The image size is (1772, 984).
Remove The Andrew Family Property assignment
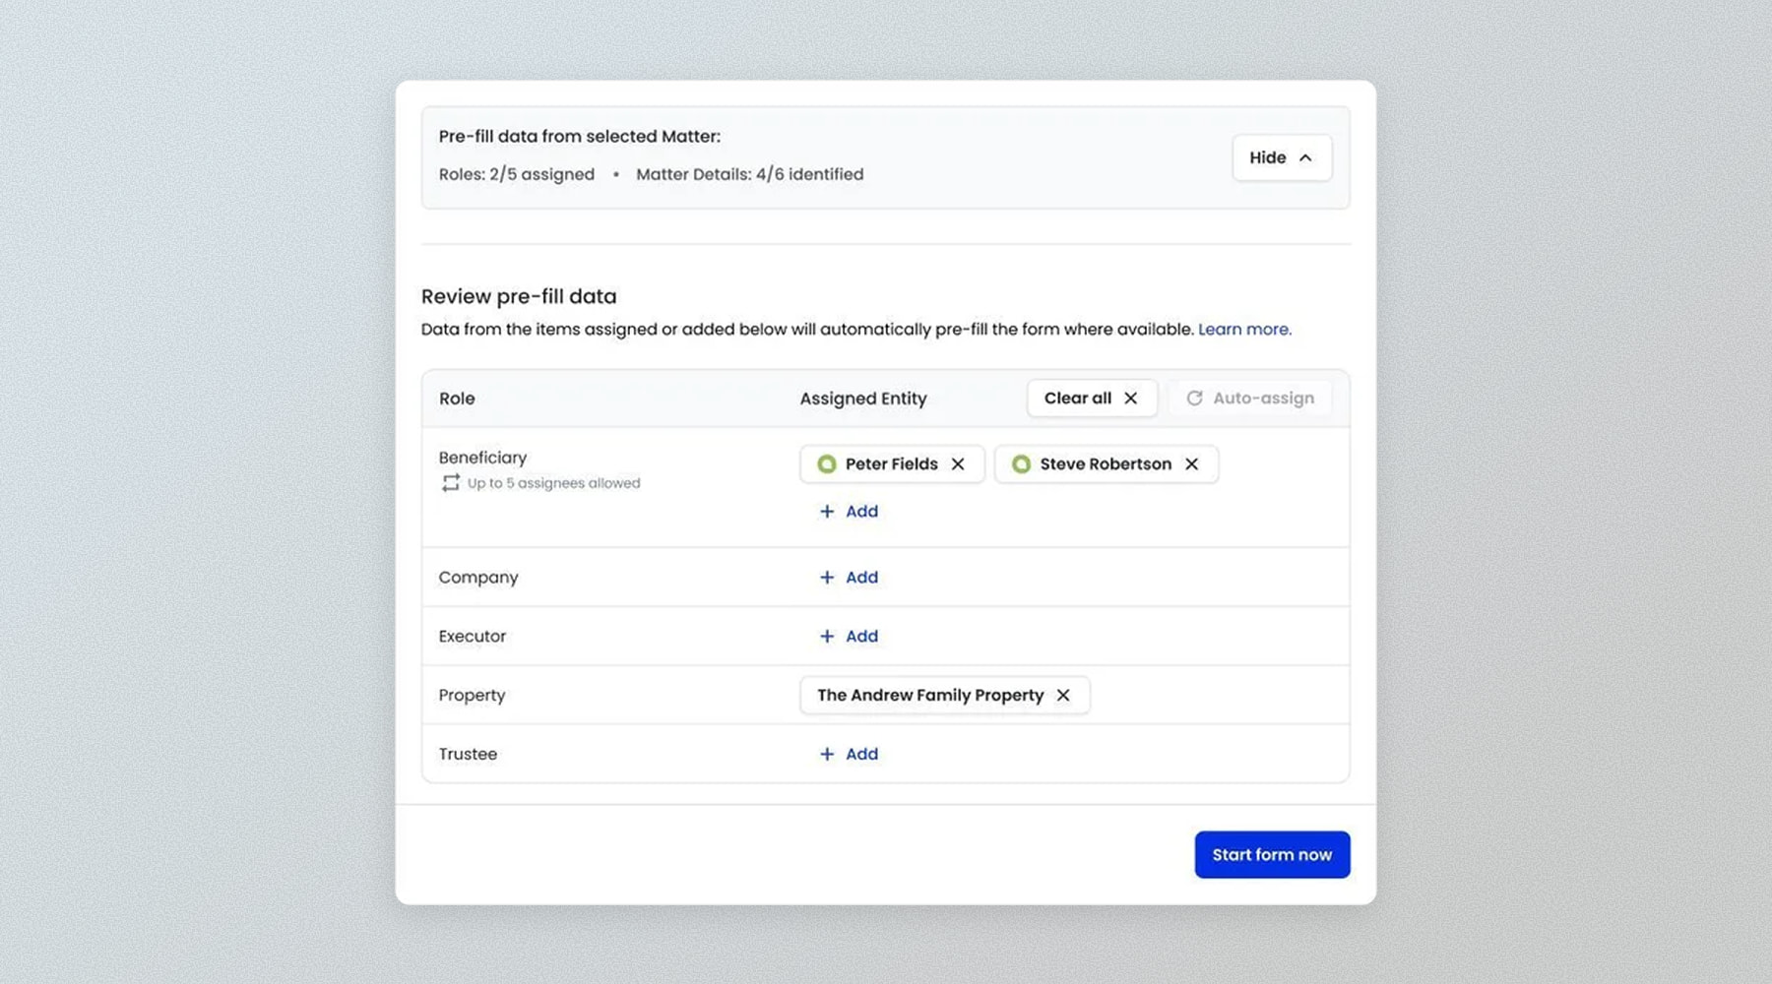click(1063, 696)
